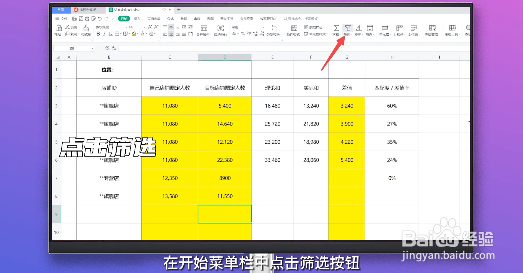Open the 表格工具 table tools icon
This screenshot has height=273, width=523.
point(452,28)
